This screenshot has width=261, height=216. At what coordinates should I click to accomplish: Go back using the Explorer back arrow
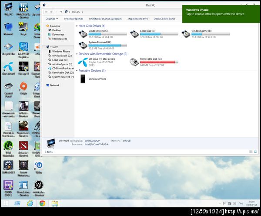[46, 12]
